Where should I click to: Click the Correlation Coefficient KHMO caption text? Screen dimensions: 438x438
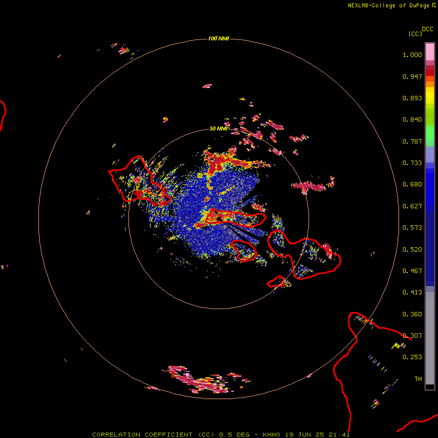pyautogui.click(x=220, y=435)
